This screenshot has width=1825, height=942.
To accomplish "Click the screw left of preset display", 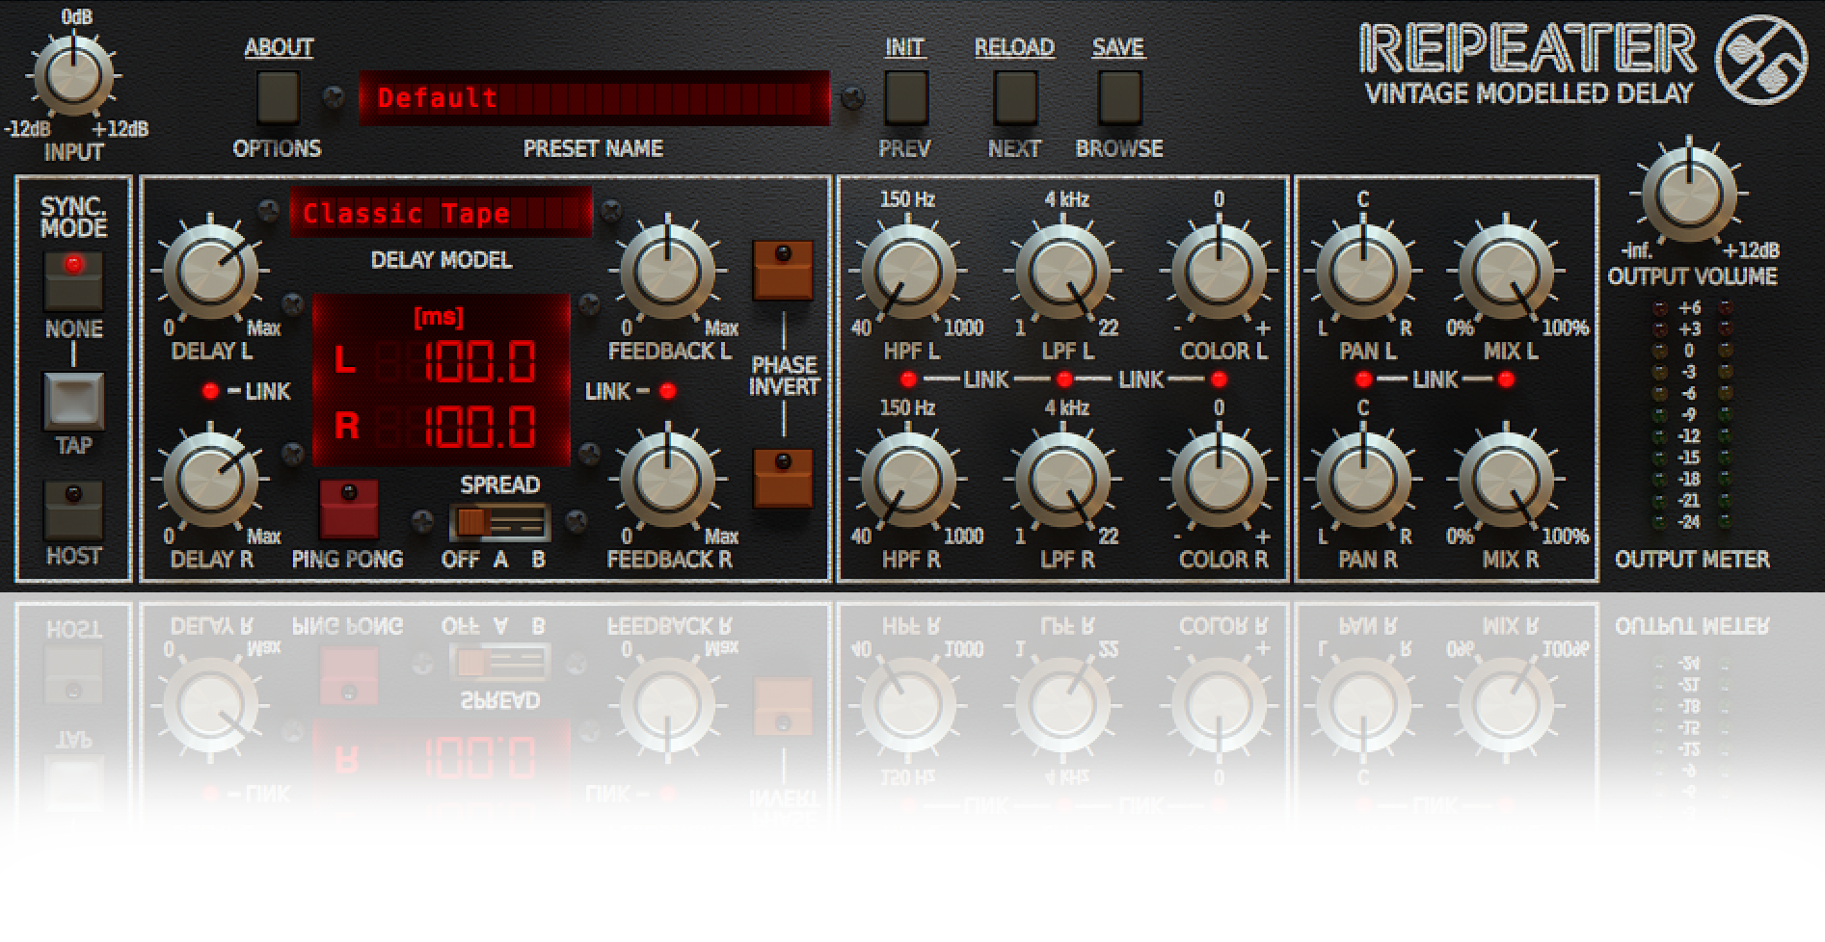I will tap(333, 96).
